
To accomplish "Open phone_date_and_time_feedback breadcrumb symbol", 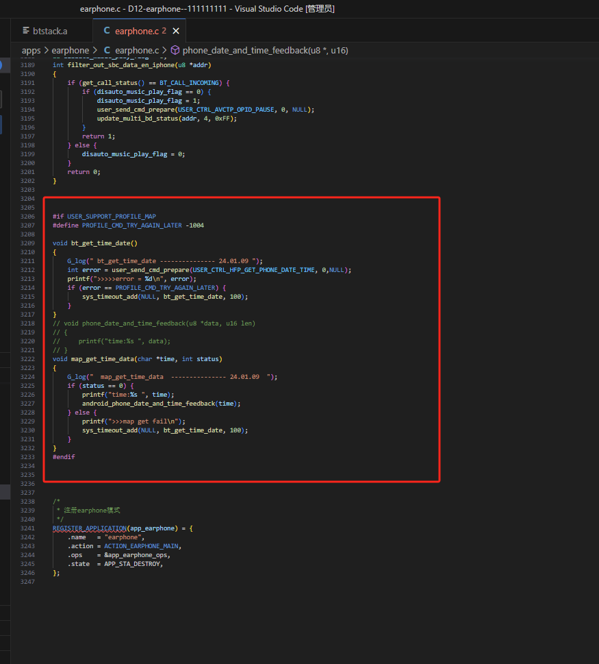I will (265, 51).
